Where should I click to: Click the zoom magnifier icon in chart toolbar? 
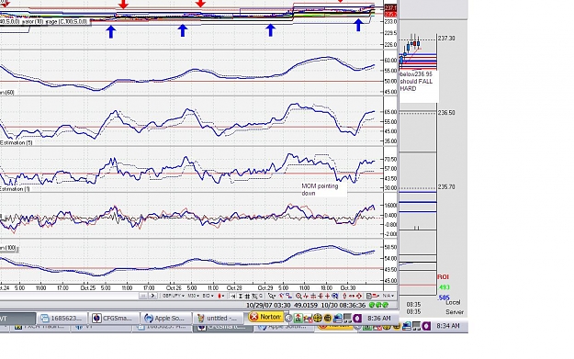(298, 296)
